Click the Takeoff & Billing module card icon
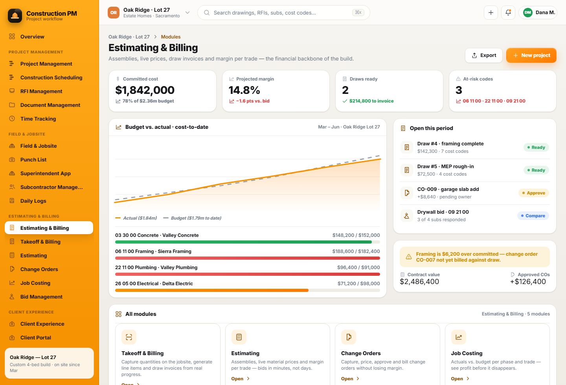This screenshot has width=566, height=385. coord(129,337)
